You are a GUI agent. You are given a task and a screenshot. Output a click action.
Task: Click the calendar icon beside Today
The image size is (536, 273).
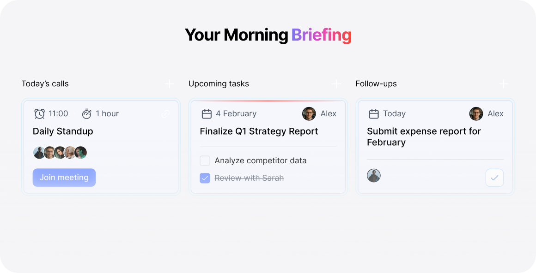(373, 113)
